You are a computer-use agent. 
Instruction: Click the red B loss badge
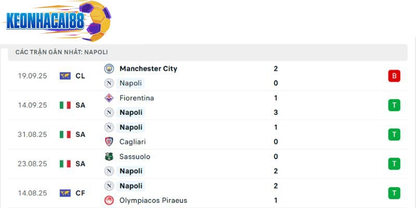pyautogui.click(x=394, y=76)
